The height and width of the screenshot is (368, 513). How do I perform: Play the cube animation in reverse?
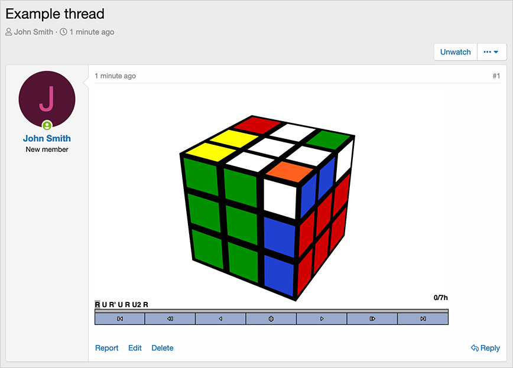coord(220,319)
